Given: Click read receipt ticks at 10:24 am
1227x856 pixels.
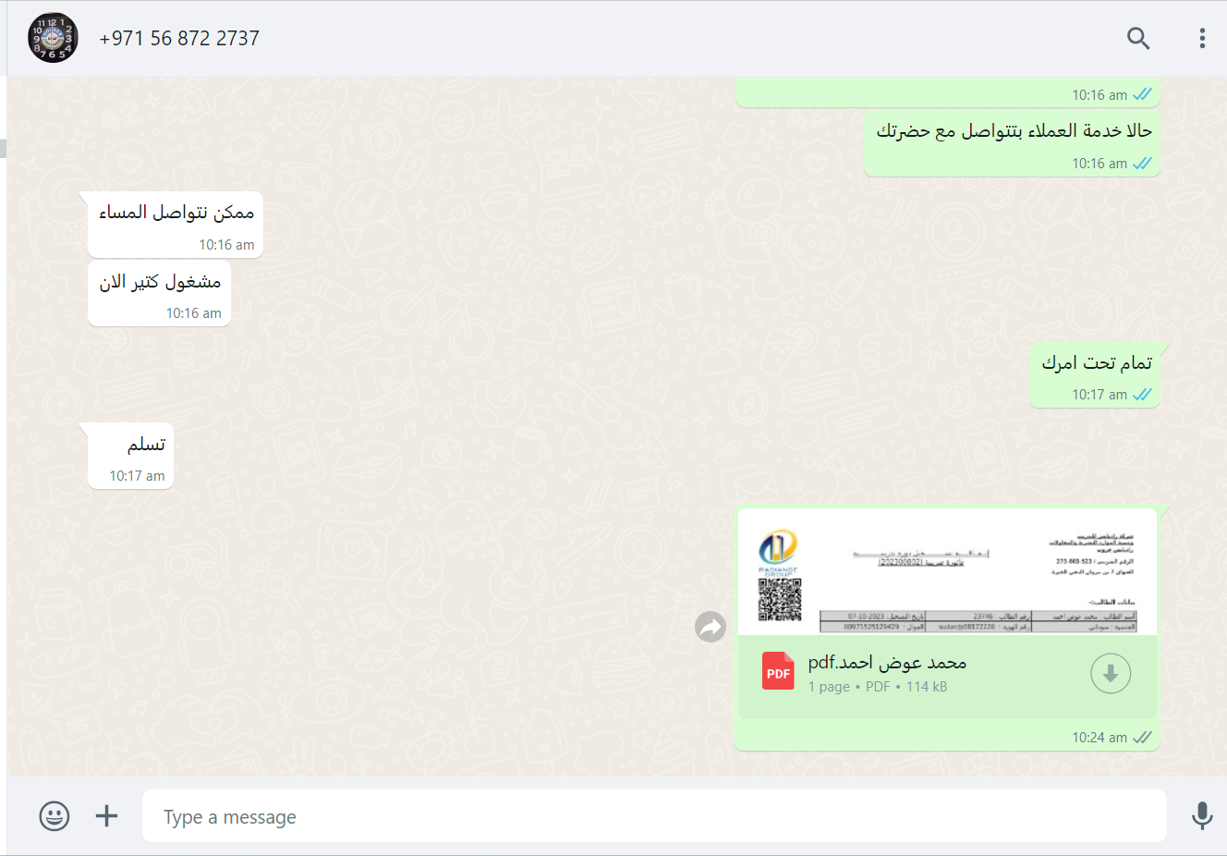Looking at the screenshot, I should 1143,738.
